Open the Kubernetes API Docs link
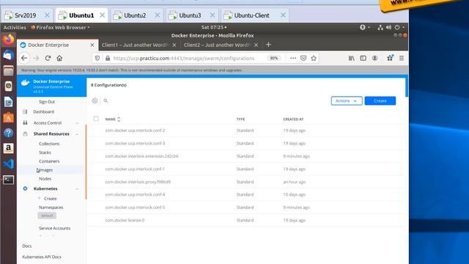The height and width of the screenshot is (264, 469). [42, 257]
